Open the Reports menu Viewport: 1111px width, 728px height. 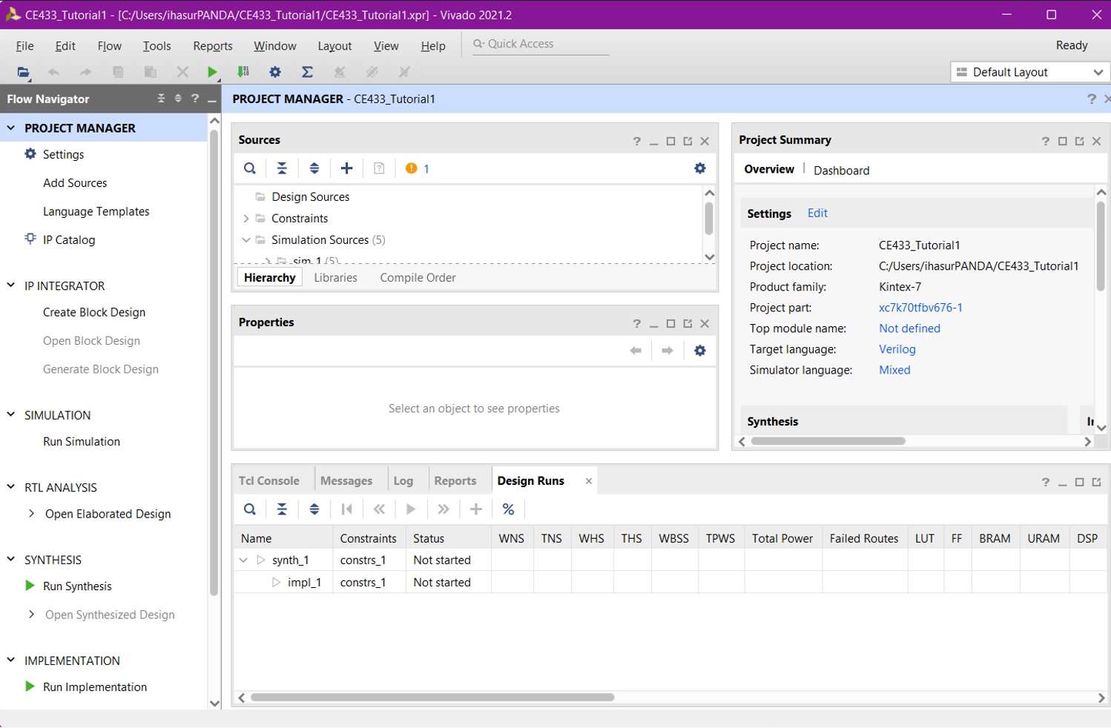click(212, 46)
